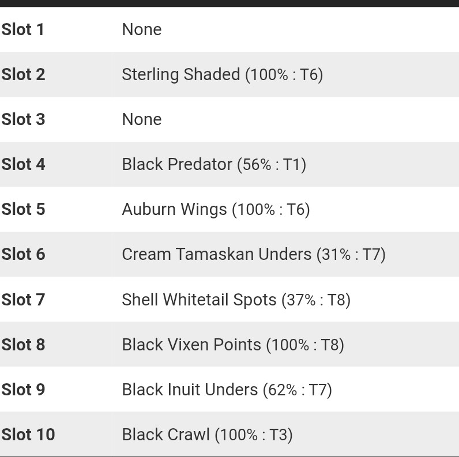459x457 pixels.
Task: Select the Slot 9 label
Action: click(24, 390)
